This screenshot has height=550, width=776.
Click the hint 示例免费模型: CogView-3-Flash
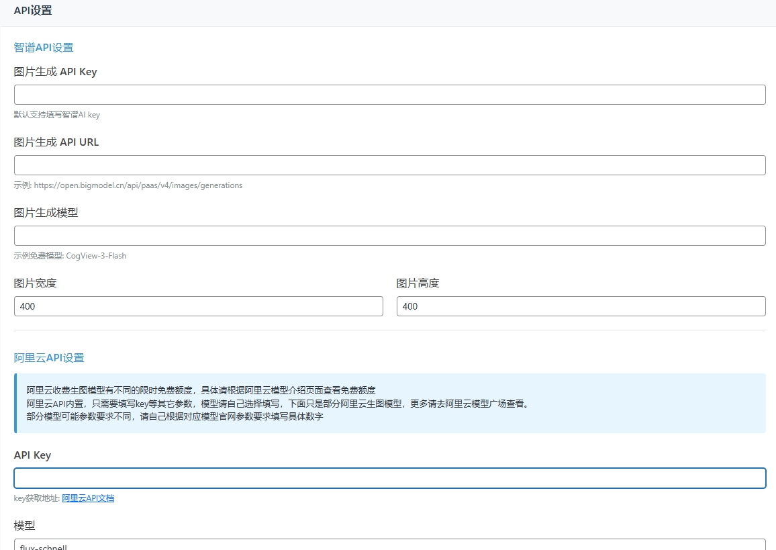pos(70,256)
